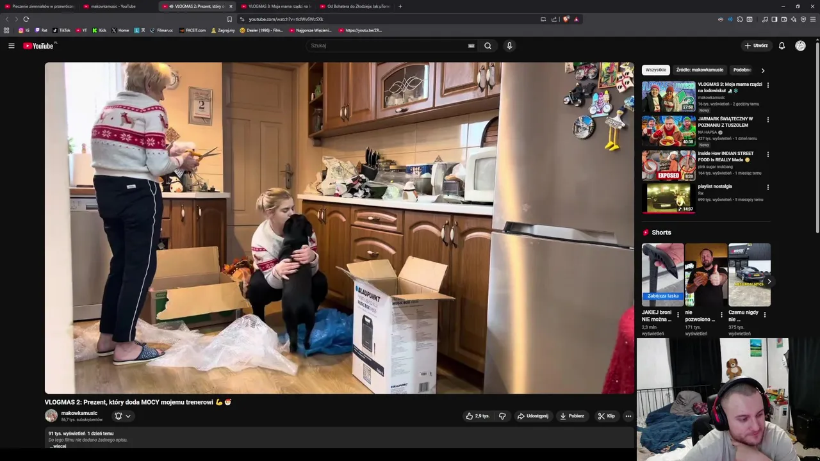Open options for nie pozwolono short
The width and height of the screenshot is (820, 461).
[x=721, y=315]
